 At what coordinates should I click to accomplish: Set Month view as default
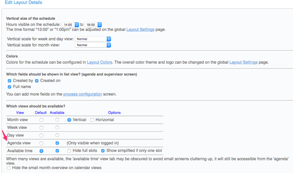[41, 120]
